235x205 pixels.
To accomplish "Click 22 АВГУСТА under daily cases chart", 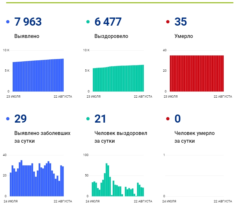I will click(63, 201).
